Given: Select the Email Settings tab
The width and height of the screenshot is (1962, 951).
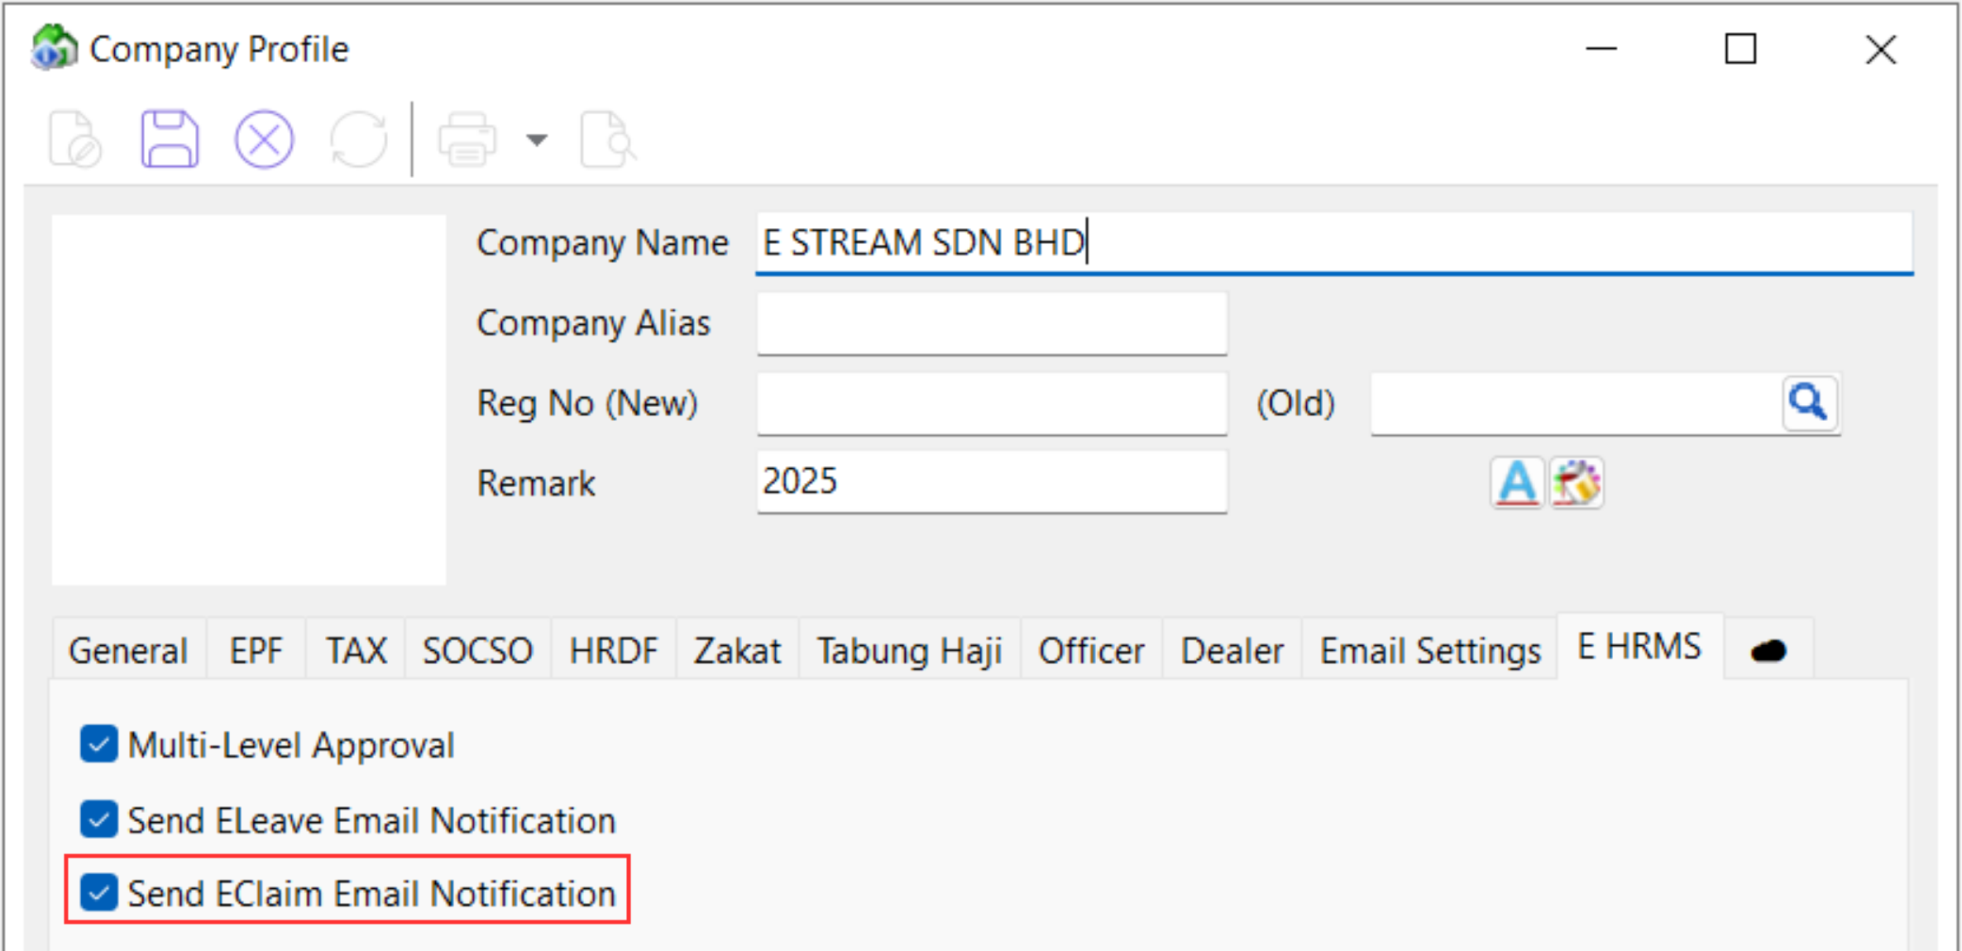Looking at the screenshot, I should [x=1430, y=650].
